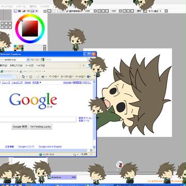186x186 pixels.
Task: Open Internet Explorer's 表示(V) menu
Action: click(3, 66)
